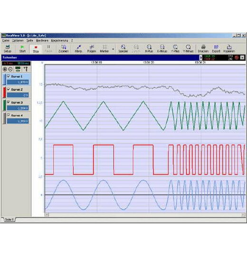The image size is (247, 256).
Task: Uncheck the Curve 3 checkbox
Action: pos(9,102)
